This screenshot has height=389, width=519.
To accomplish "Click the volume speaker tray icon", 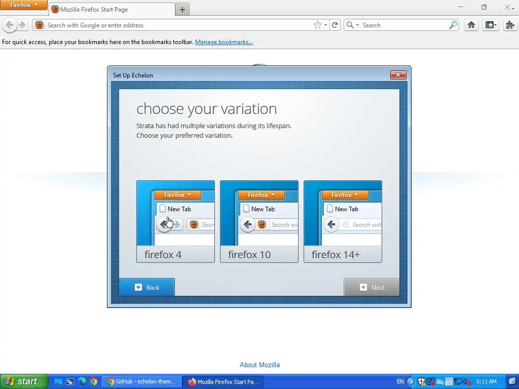I will pyautogui.click(x=467, y=382).
